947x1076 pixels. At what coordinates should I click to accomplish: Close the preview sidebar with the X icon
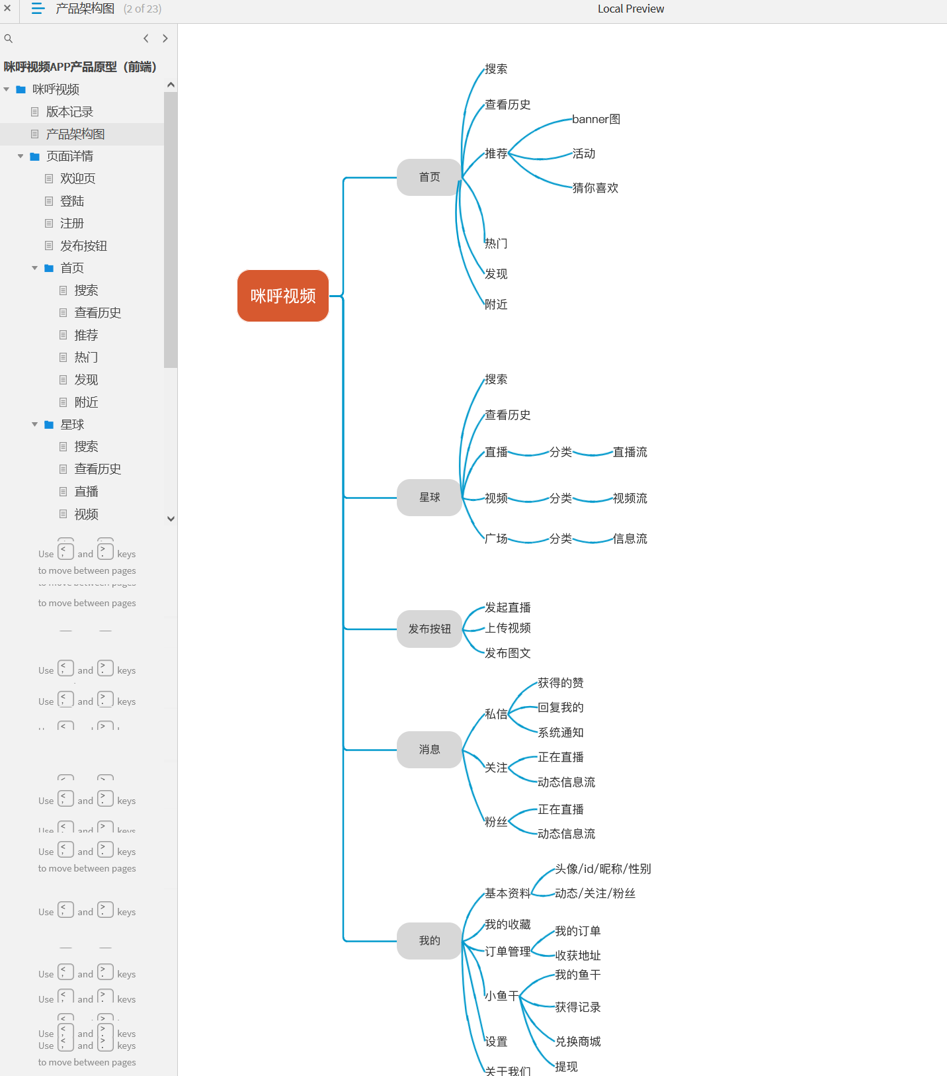(x=7, y=9)
